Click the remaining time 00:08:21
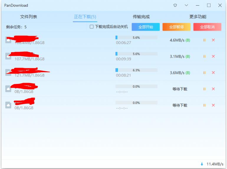The height and width of the screenshot is (169, 227). (x=123, y=75)
